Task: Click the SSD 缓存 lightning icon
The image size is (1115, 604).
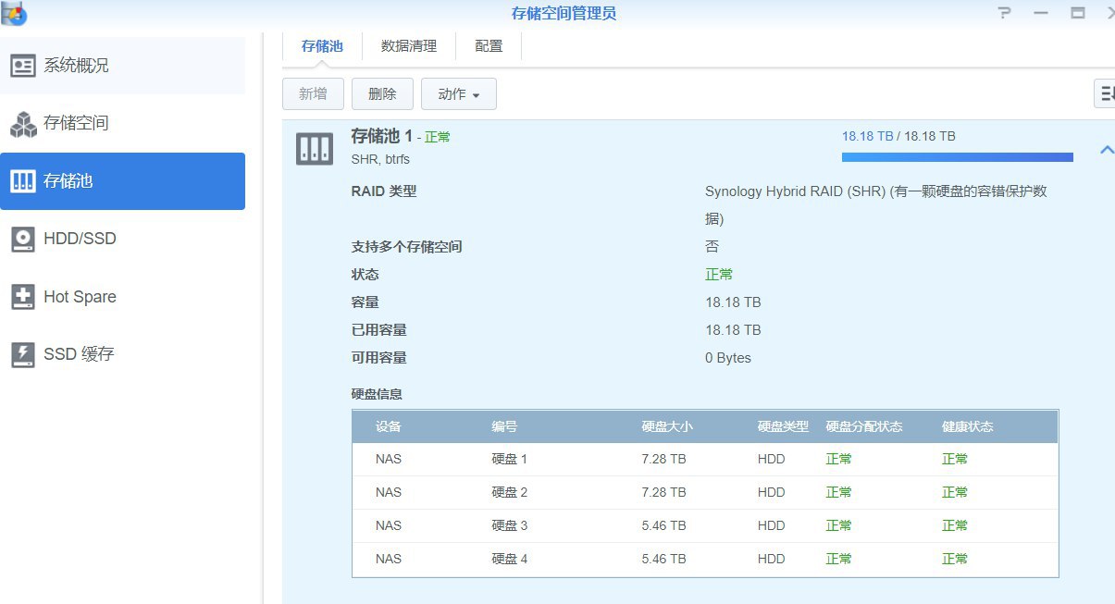Action: click(x=23, y=354)
